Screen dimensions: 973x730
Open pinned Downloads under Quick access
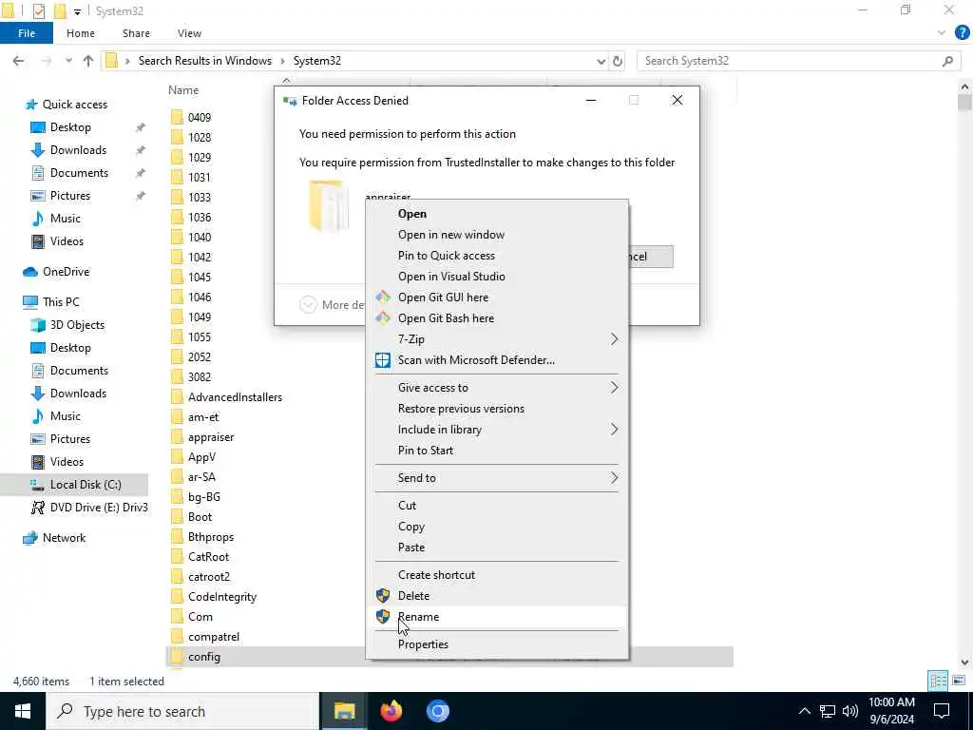[78, 150]
